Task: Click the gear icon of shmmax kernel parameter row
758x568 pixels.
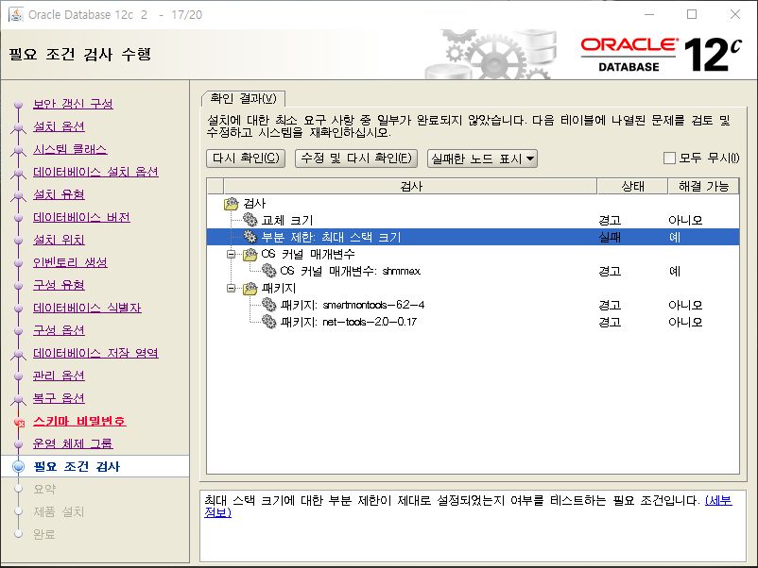Action: (x=268, y=271)
